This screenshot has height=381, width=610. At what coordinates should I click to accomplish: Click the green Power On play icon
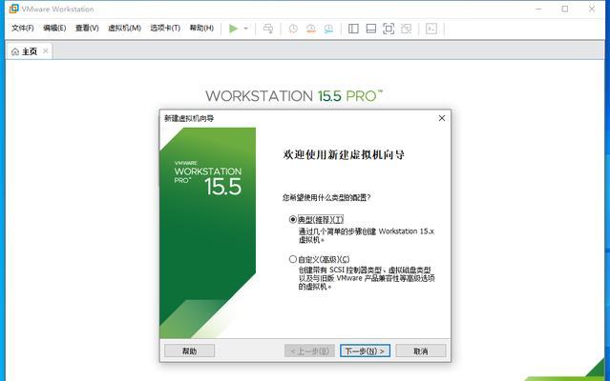233,29
